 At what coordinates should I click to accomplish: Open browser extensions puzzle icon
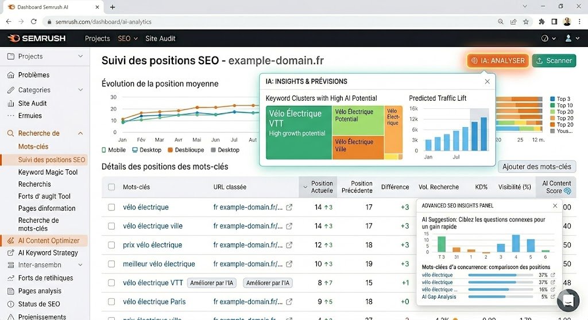click(x=541, y=22)
